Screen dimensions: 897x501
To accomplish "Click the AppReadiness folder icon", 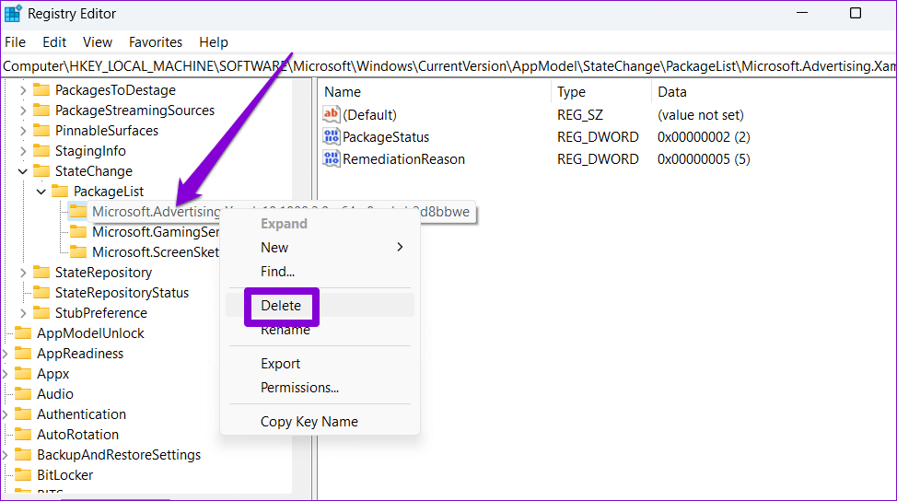I will [x=23, y=354].
